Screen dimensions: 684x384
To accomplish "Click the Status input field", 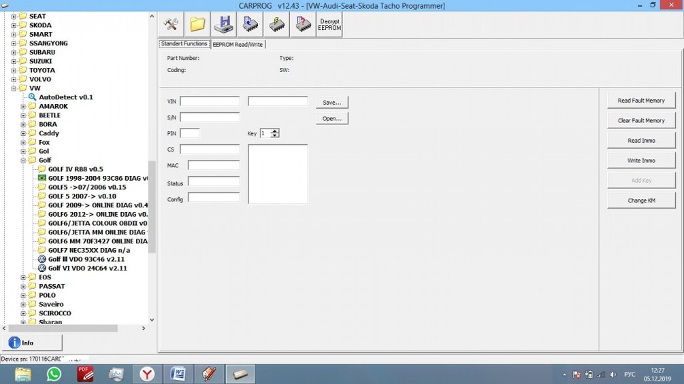I will point(214,181).
